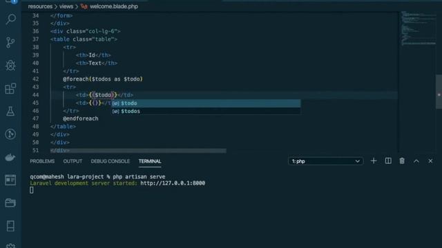This screenshot has height=248, width=442.
Task: Create a new terminal with plus icon
Action: click(x=374, y=161)
